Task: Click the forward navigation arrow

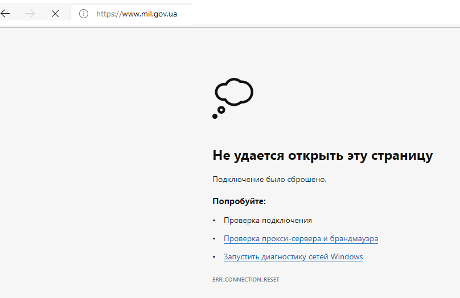Action: tap(30, 14)
